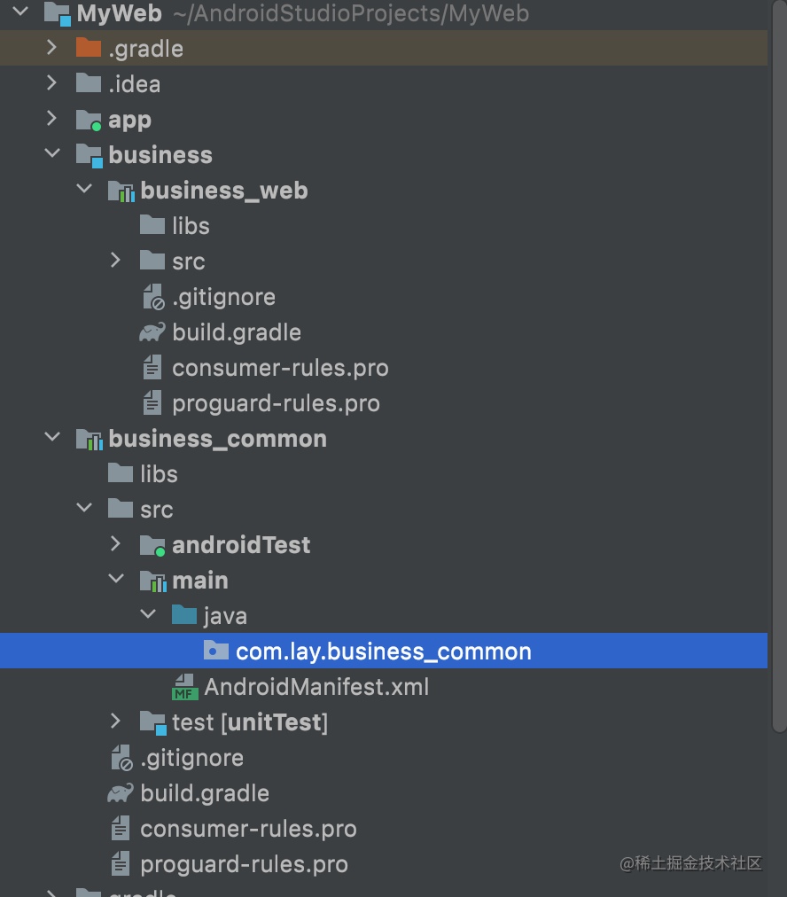
Task: Click the app module folder icon
Action: click(89, 120)
